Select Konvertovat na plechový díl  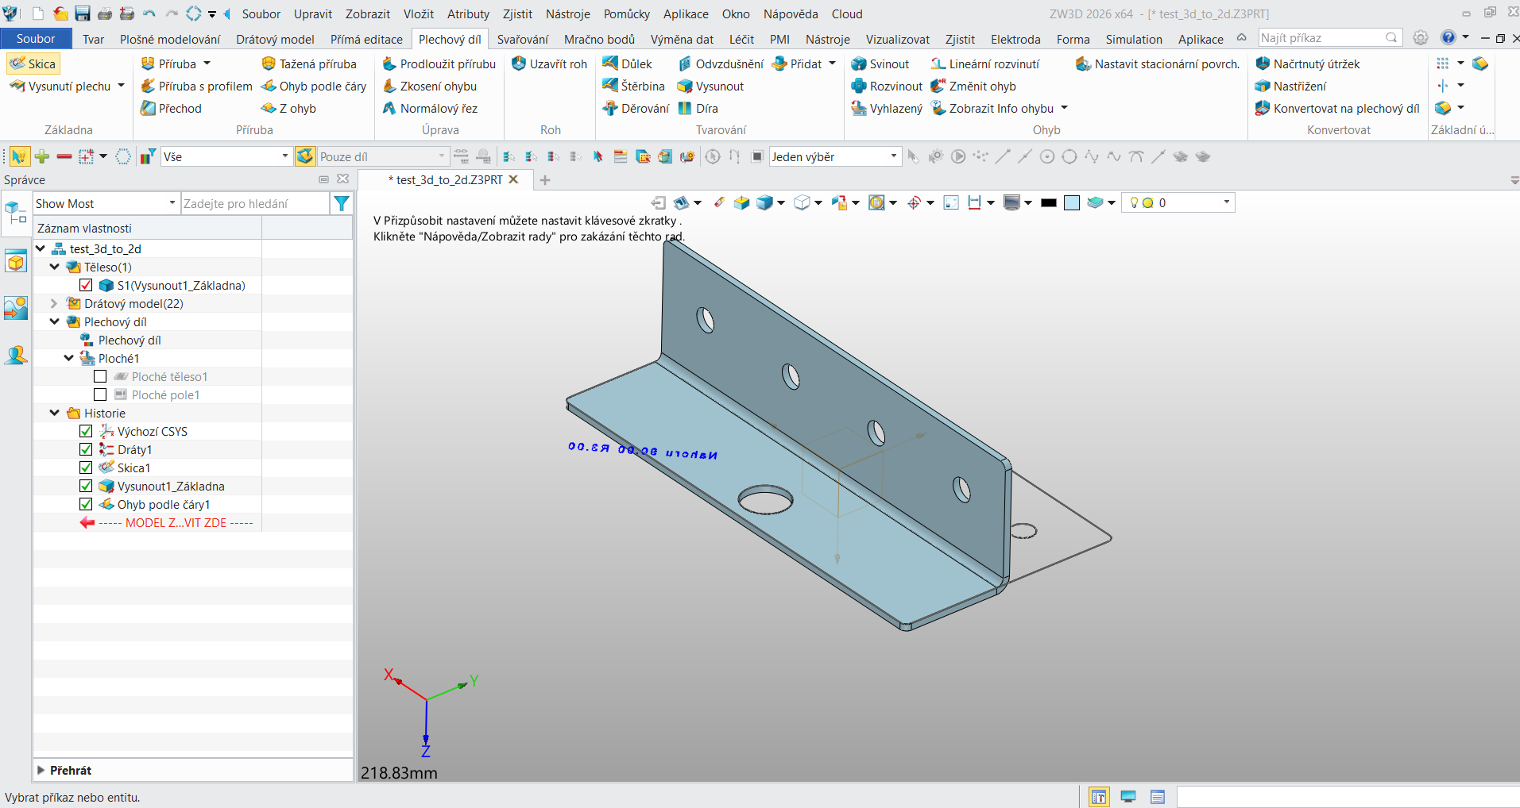(1337, 108)
